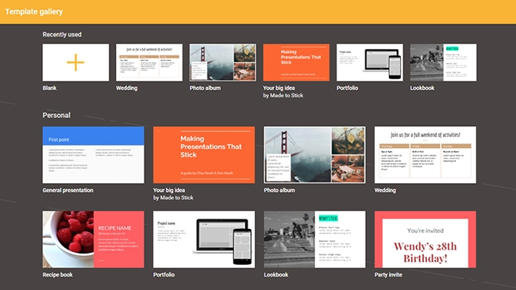The width and height of the screenshot is (516, 290).
Task: Open the recently used Portfolio thumbnail
Action: [370, 63]
